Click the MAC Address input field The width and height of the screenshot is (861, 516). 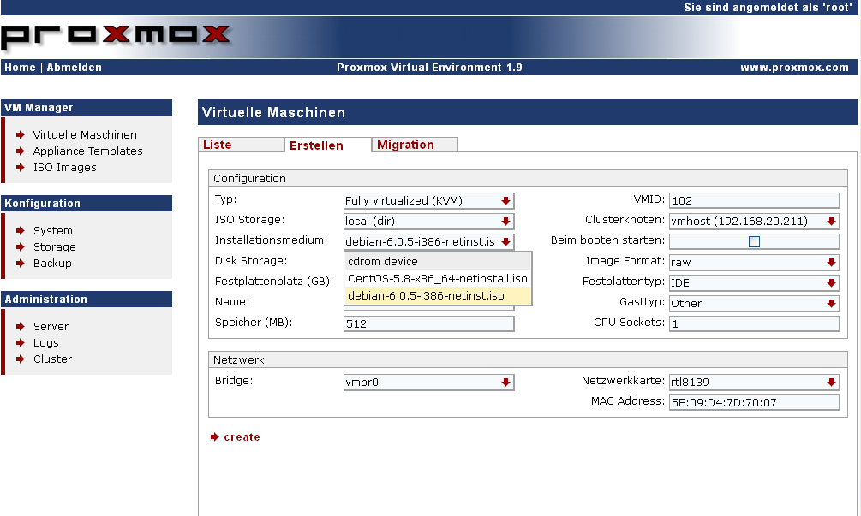[x=755, y=402]
